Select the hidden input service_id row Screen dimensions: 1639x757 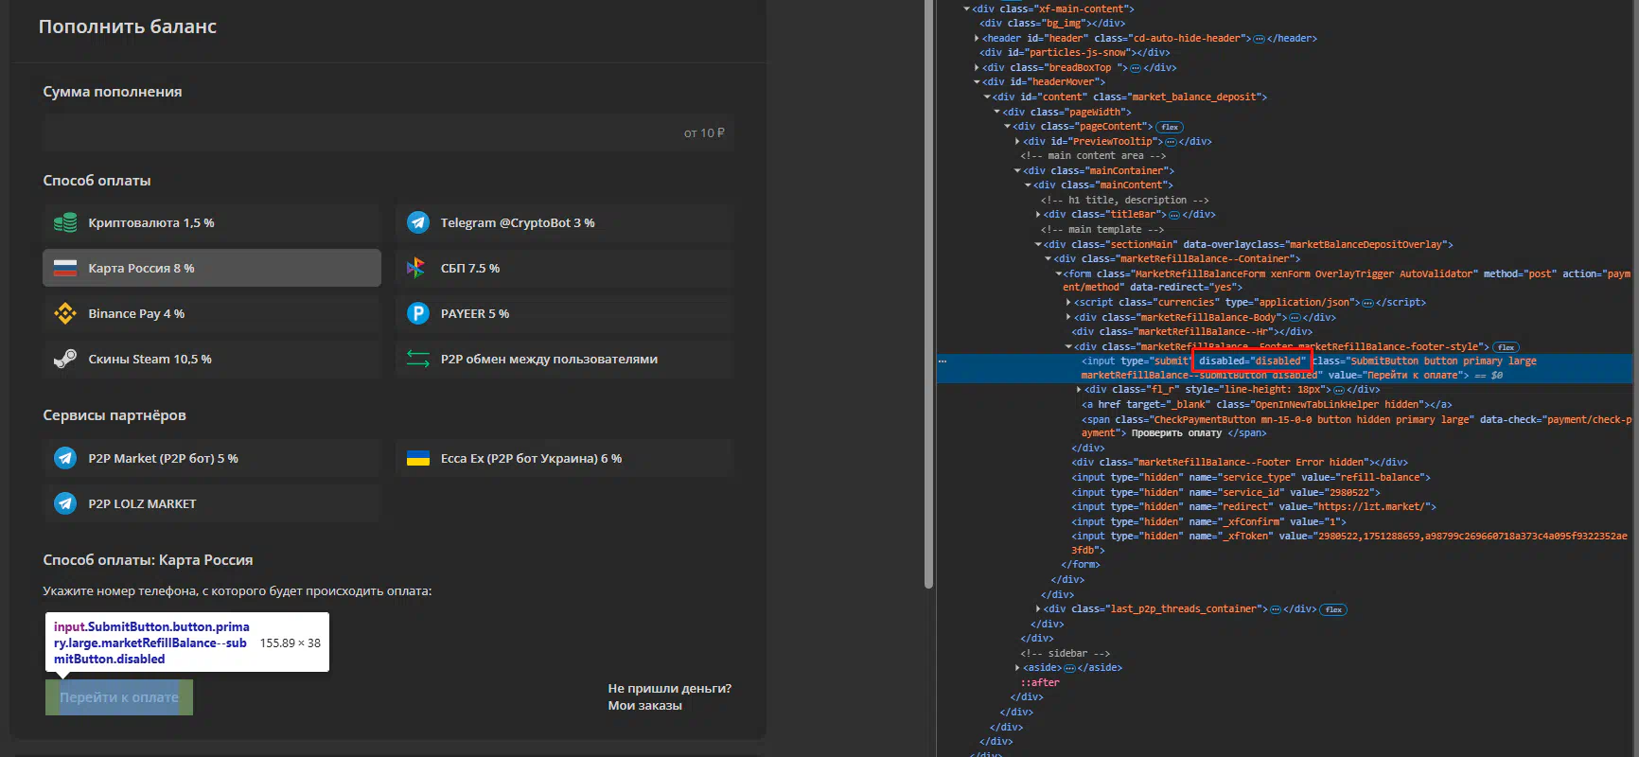click(x=1225, y=493)
